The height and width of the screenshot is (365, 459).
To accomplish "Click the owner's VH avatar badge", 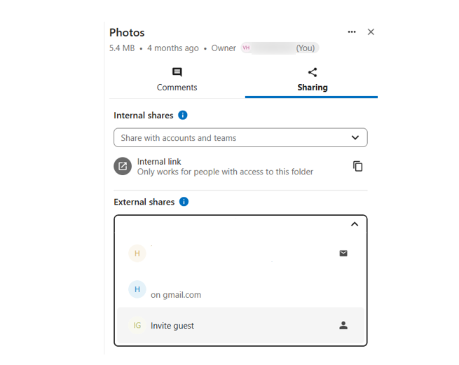I will point(246,48).
